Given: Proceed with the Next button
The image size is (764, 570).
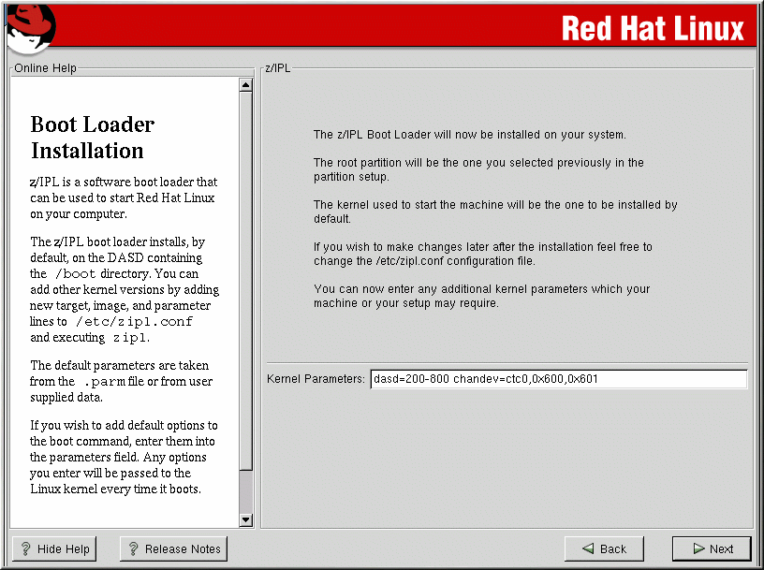Looking at the screenshot, I should point(712,549).
